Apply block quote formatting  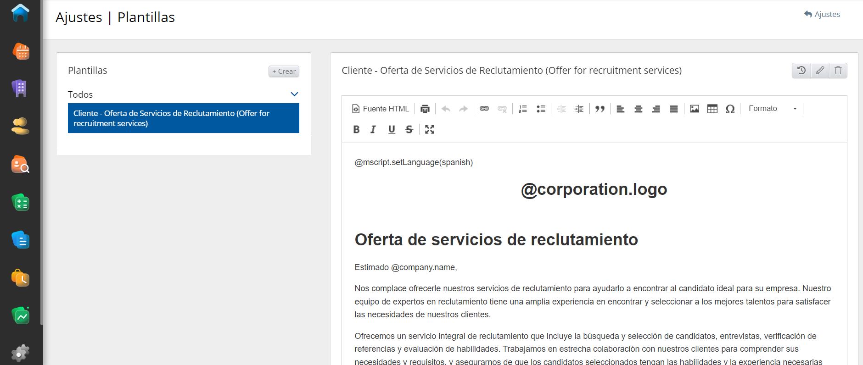click(600, 109)
